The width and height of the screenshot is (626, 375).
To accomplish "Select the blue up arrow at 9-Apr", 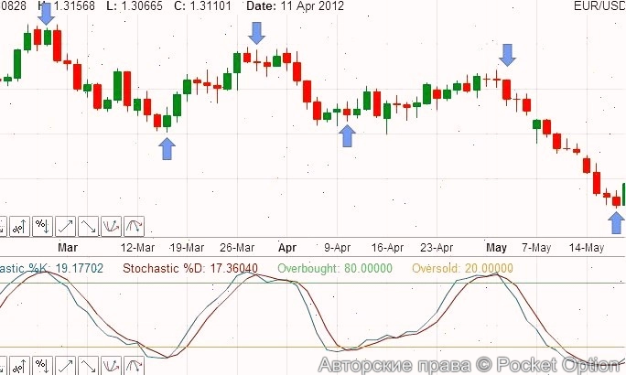I will (x=347, y=135).
